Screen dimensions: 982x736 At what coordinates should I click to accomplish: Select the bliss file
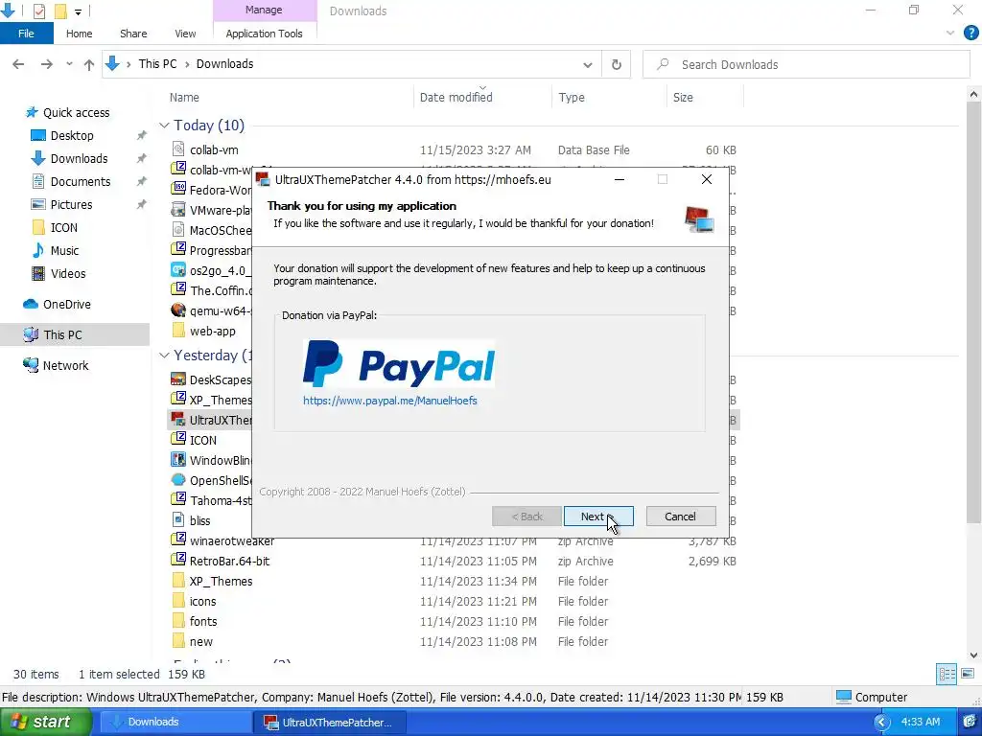pos(199,520)
